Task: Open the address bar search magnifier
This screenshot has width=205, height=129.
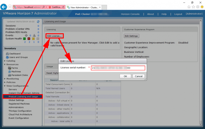Action: pos(44,7)
